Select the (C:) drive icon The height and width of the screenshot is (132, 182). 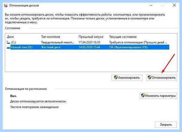[x=8, y=42]
